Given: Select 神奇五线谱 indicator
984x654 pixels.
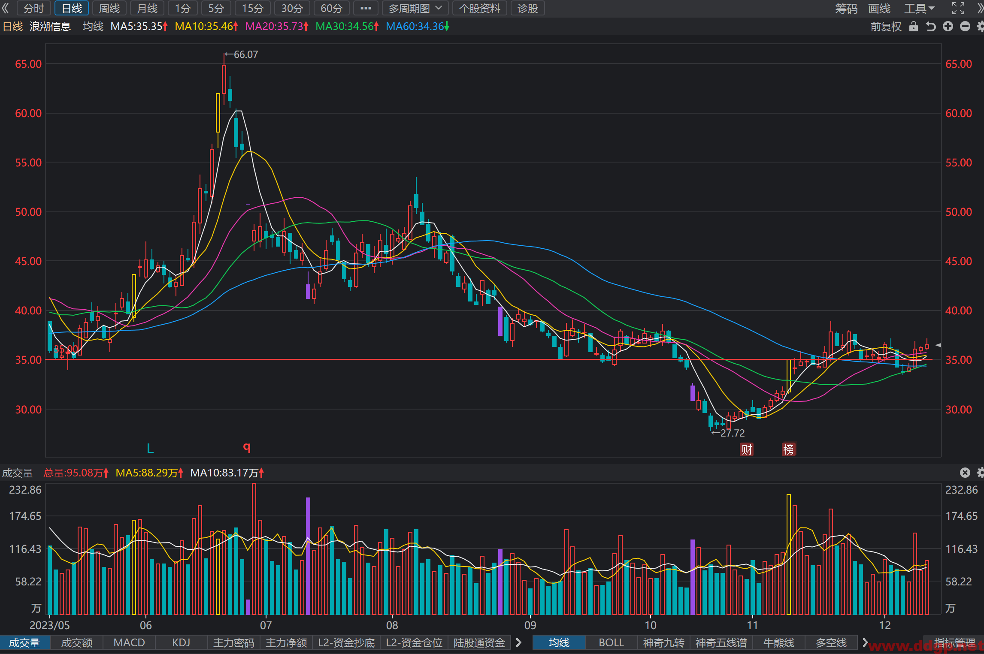Looking at the screenshot, I should (x=721, y=642).
